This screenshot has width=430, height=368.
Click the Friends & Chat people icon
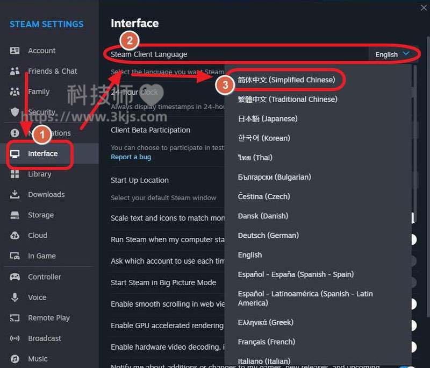[15, 71]
